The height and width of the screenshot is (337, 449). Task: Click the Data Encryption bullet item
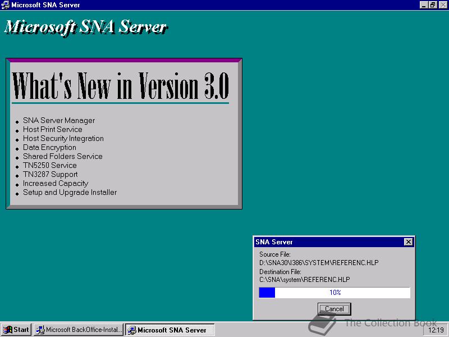(49, 147)
